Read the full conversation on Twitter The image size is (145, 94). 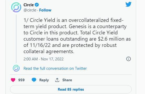tap(55, 68)
